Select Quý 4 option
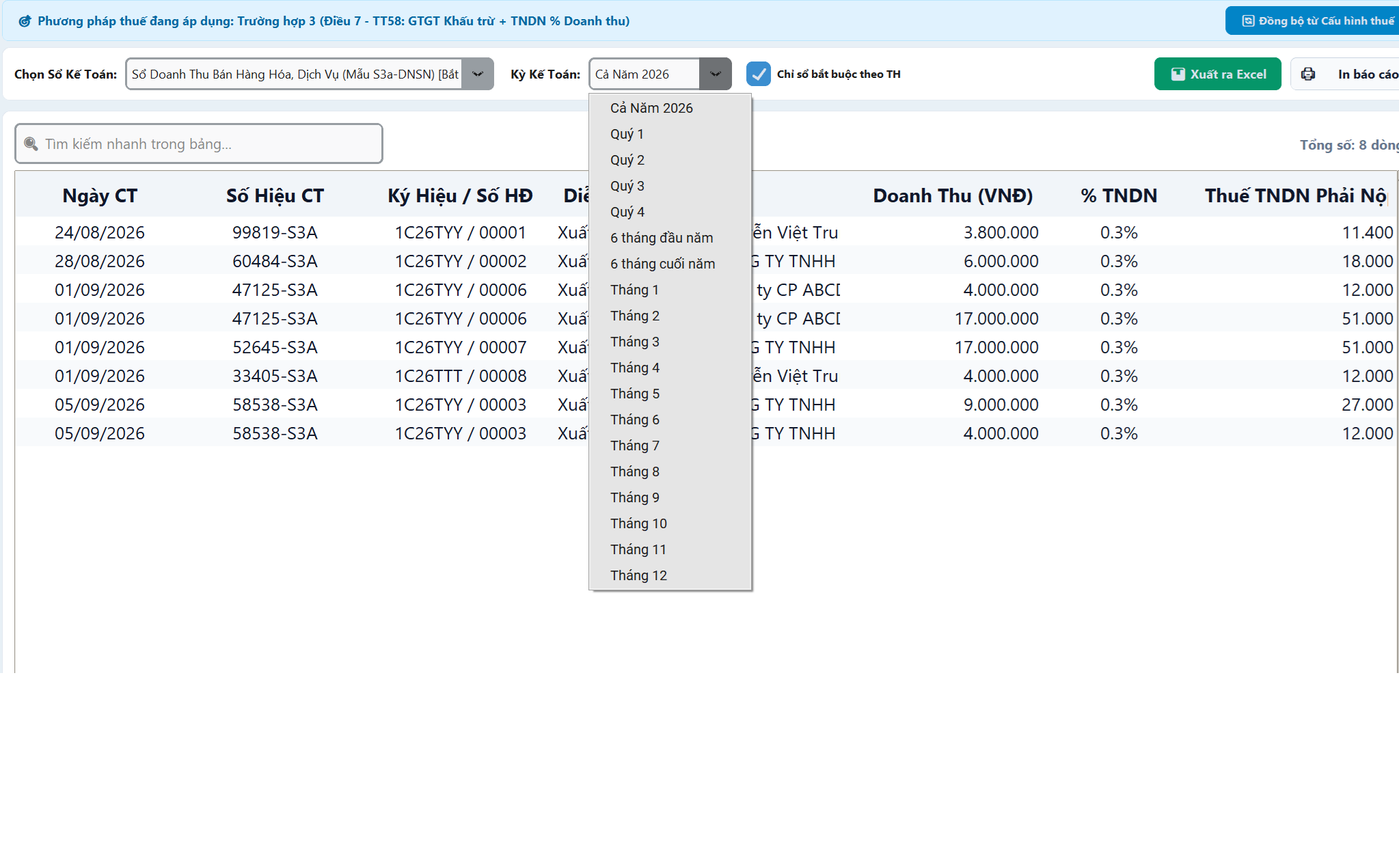 pos(670,212)
